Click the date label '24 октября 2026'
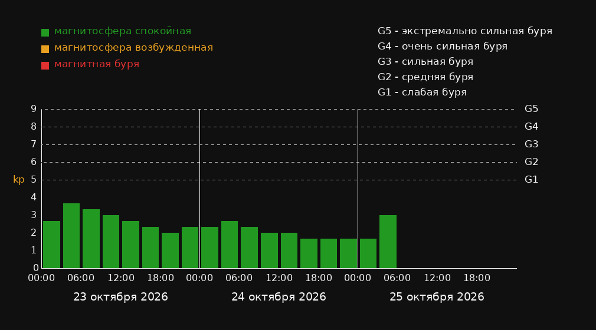This screenshot has width=596, height=330. 279,297
